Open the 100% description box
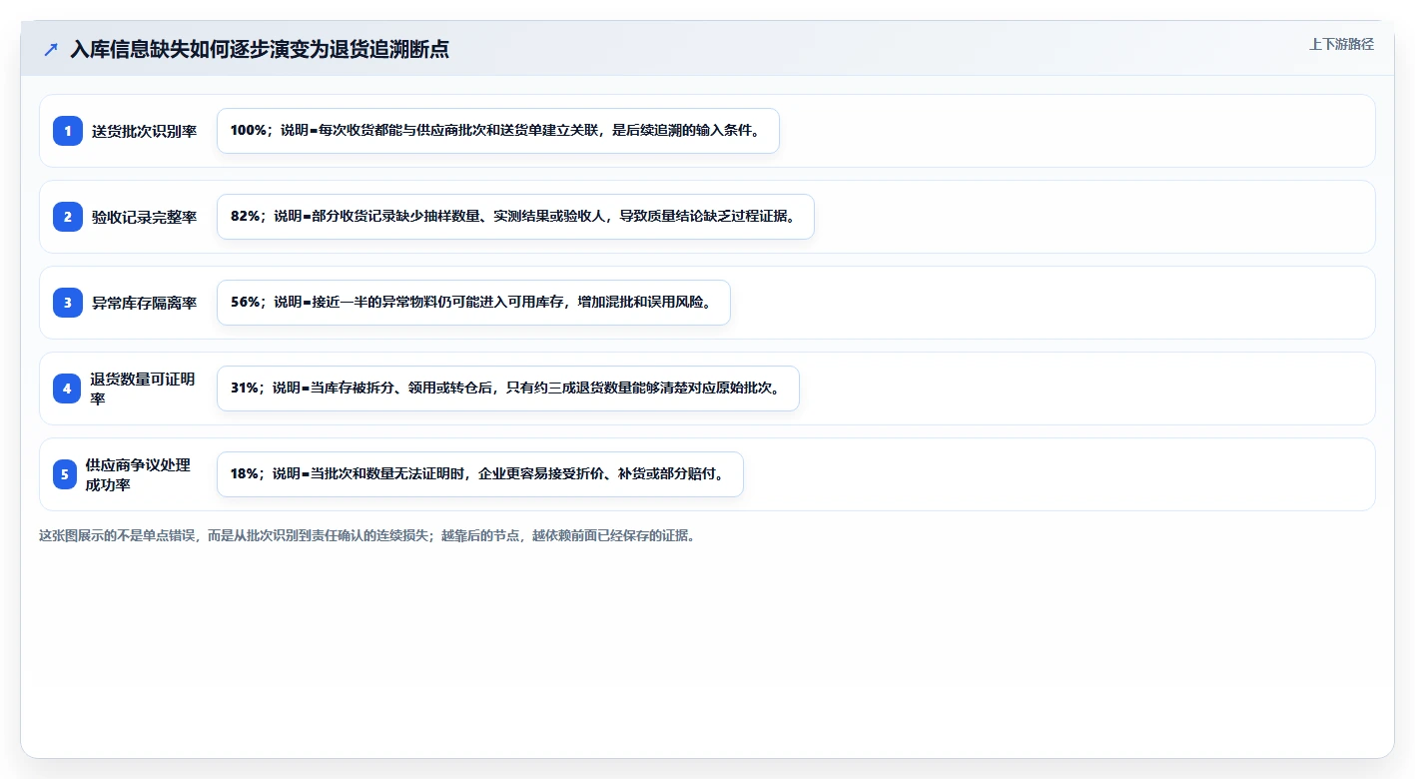This screenshot has width=1415, height=779. coord(497,131)
